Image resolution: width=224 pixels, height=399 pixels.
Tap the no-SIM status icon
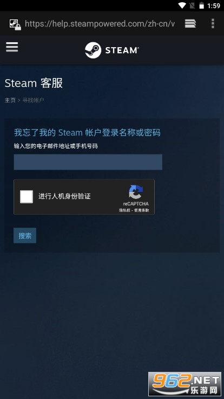[x=192, y=5]
